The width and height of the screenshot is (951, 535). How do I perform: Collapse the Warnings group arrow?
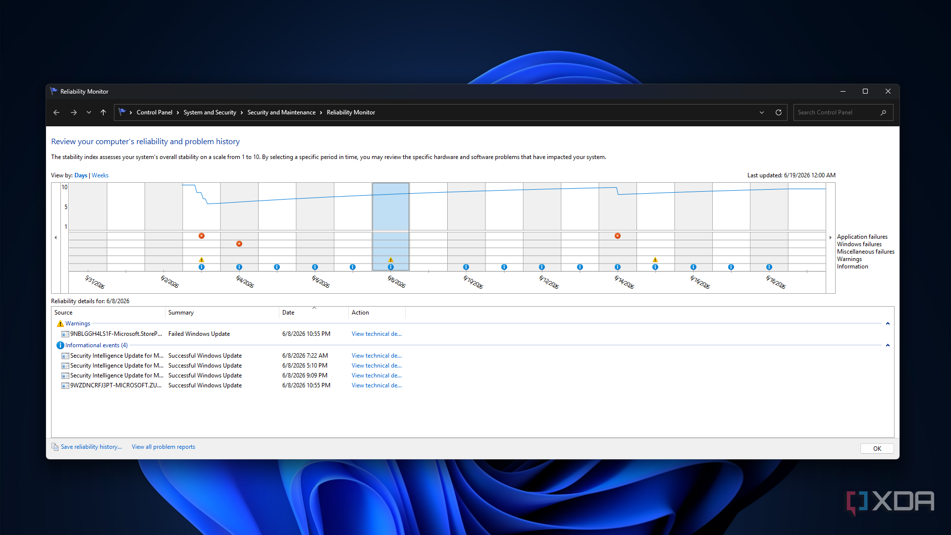(888, 323)
